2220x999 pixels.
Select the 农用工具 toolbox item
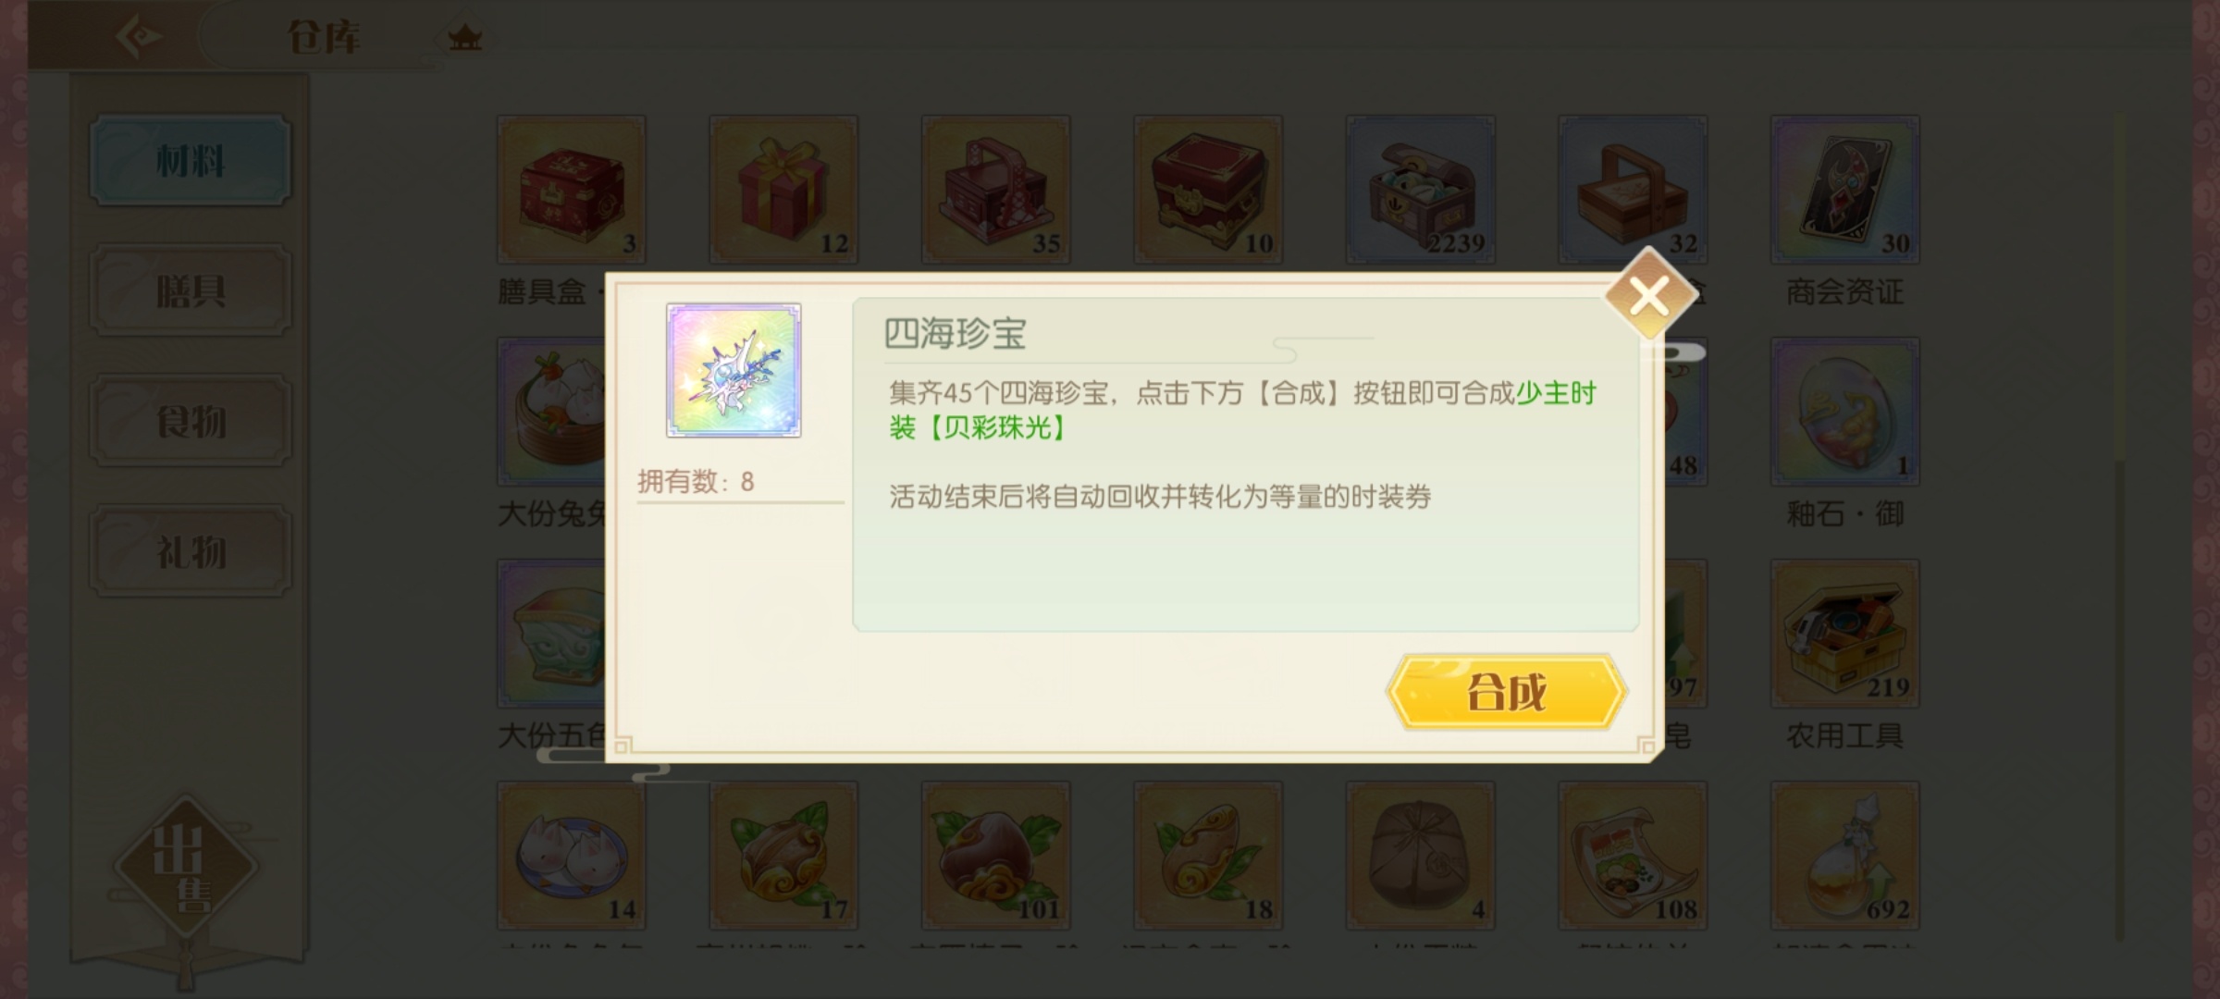click(x=1845, y=634)
